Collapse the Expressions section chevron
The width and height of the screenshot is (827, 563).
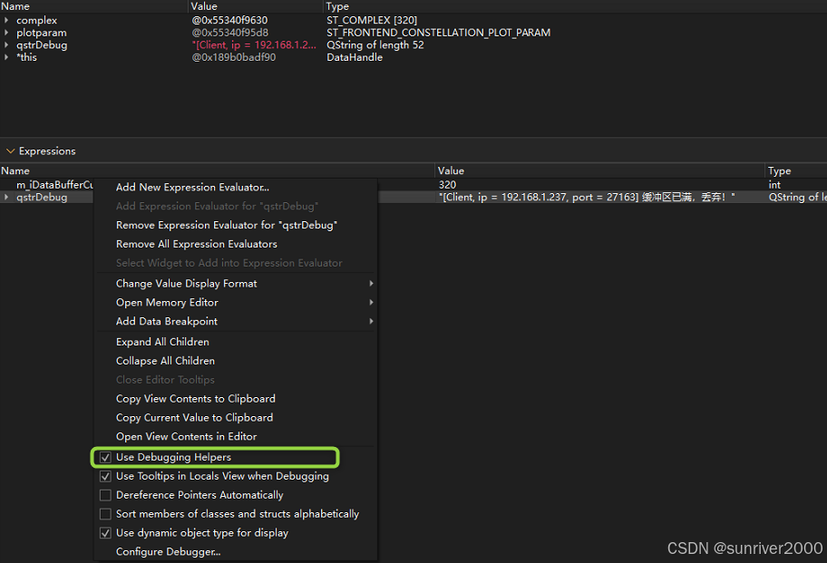[x=9, y=151]
